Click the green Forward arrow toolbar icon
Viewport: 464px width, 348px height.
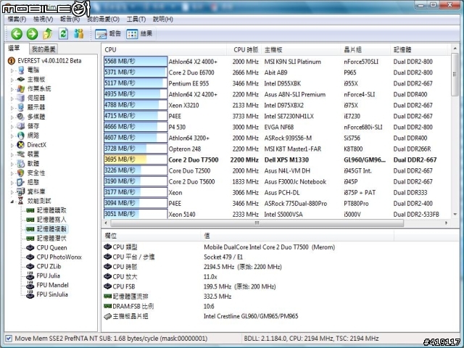point(32,34)
